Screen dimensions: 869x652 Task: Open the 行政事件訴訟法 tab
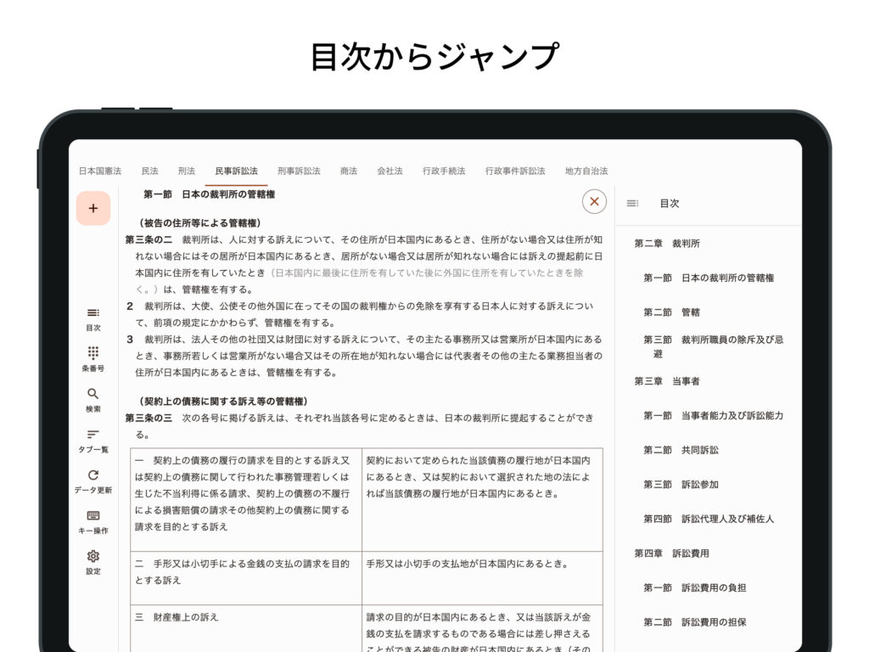click(515, 171)
